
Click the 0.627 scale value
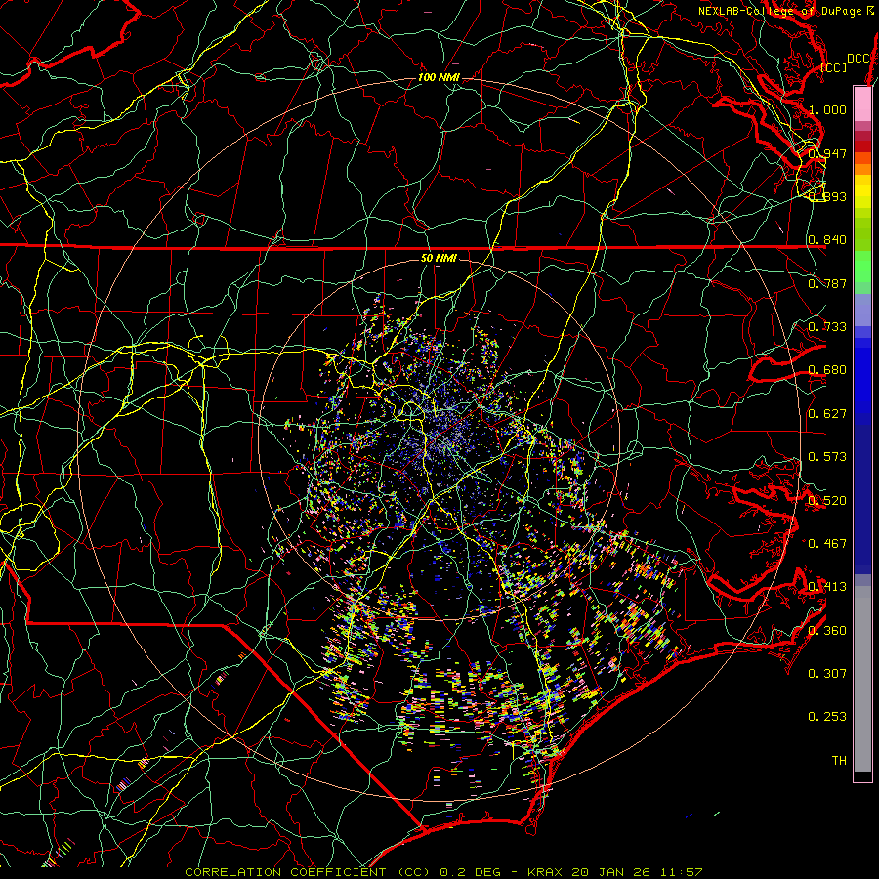pyautogui.click(x=827, y=414)
